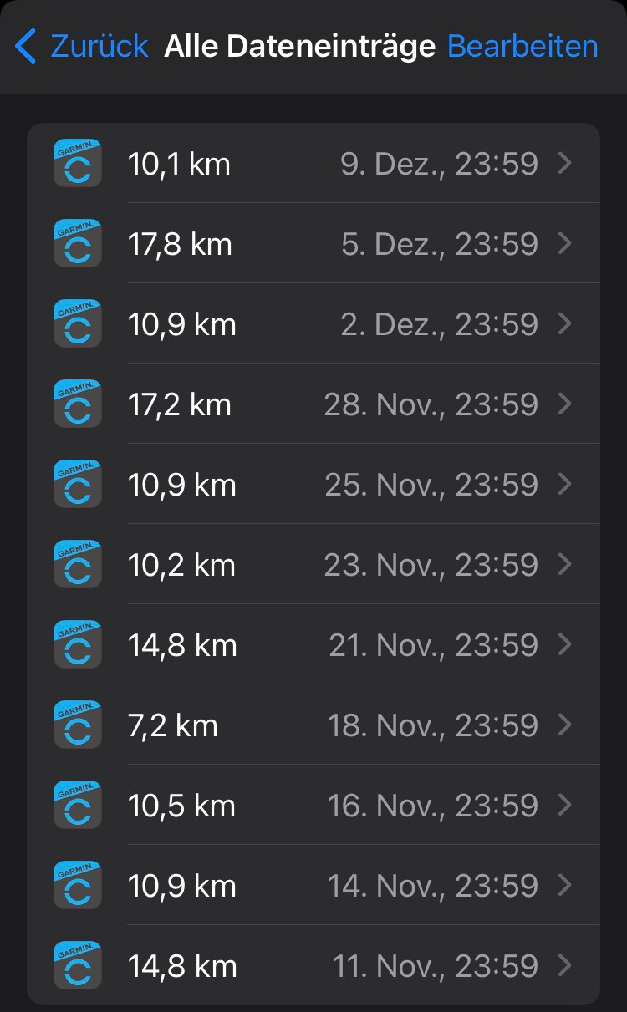Viewport: 627px width, 1012px height.
Task: Open details chevron for 9. Dez. entry
Action: (x=565, y=163)
